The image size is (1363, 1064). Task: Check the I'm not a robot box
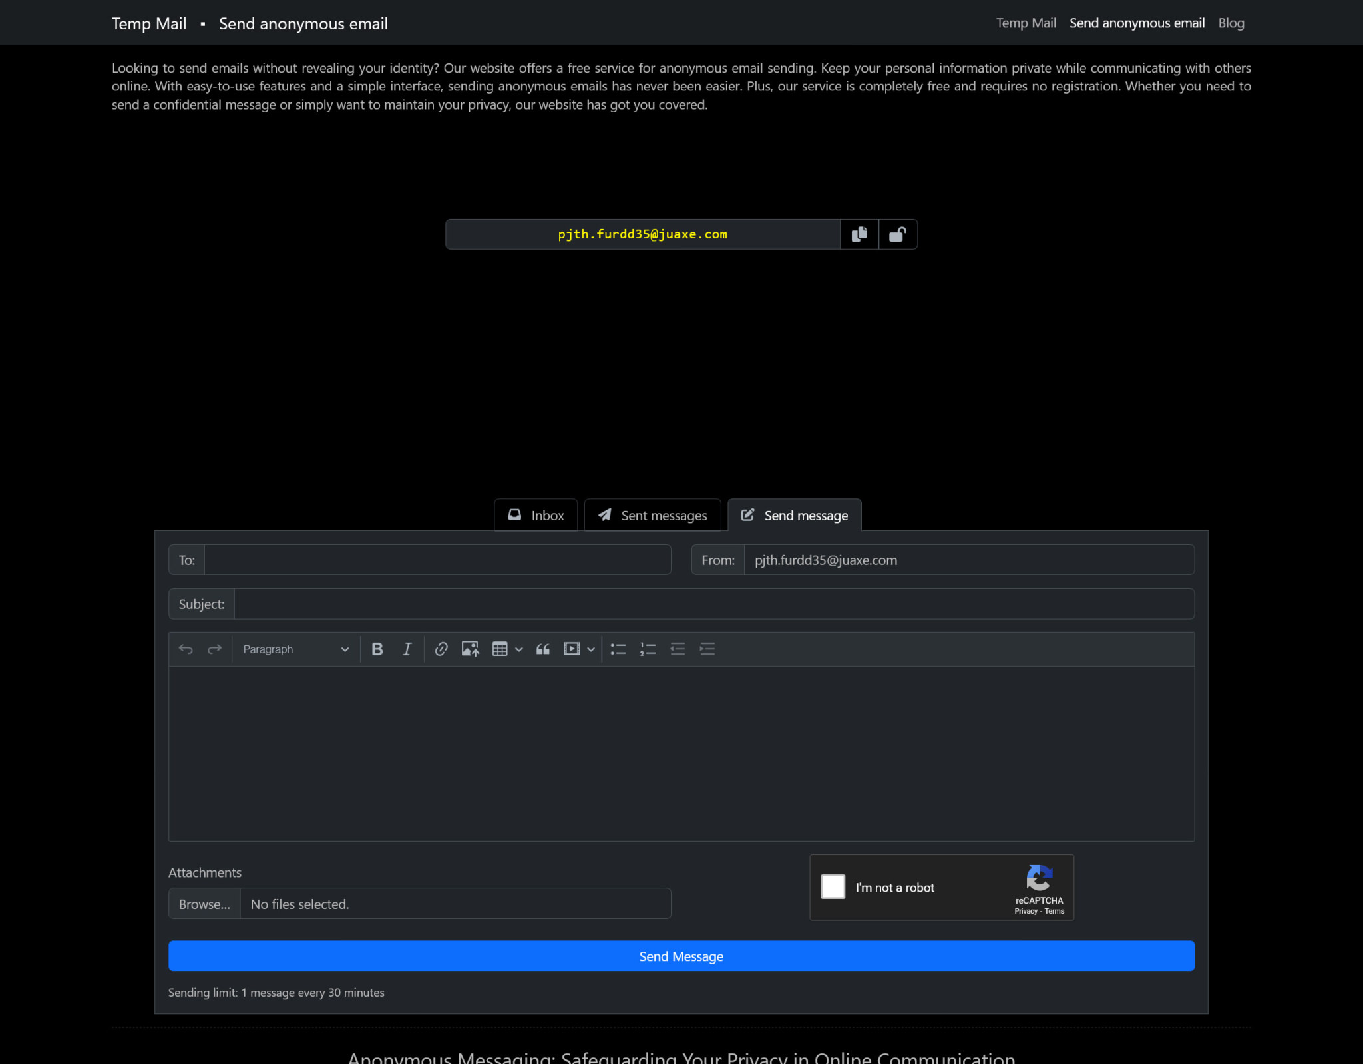pyautogui.click(x=833, y=886)
